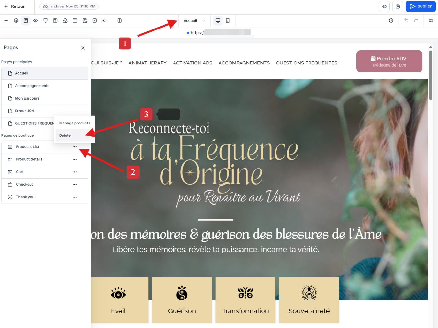Click the plus add element icon
The width and height of the screenshot is (438, 328).
point(6,21)
